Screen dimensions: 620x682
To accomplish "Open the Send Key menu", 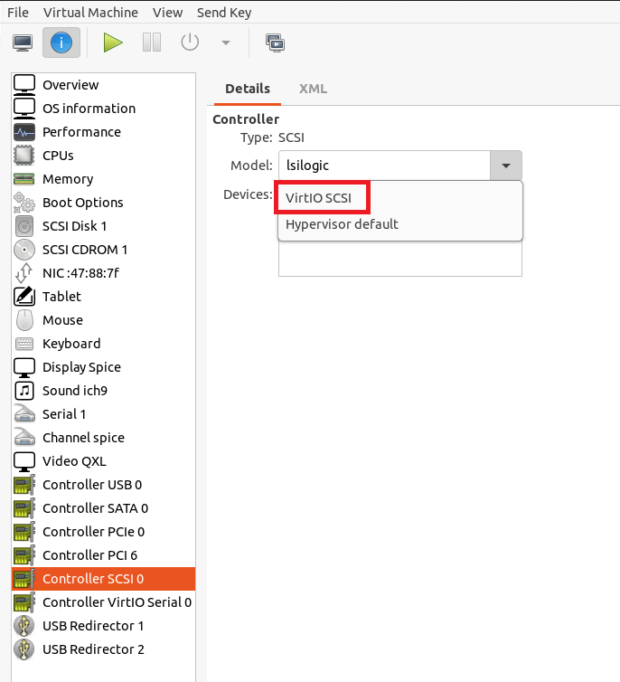I will click(226, 13).
